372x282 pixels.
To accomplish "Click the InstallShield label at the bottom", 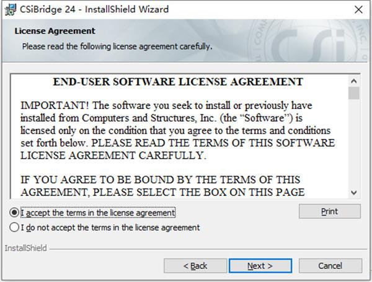I will coord(25,248).
